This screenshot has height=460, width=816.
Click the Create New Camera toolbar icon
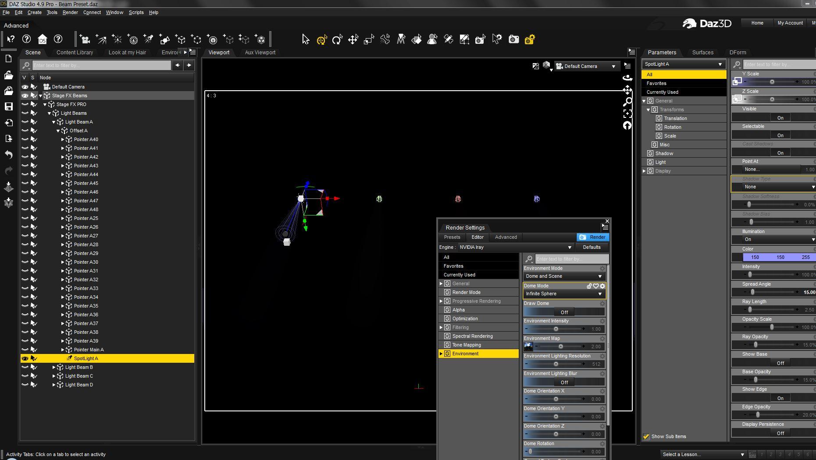point(85,40)
